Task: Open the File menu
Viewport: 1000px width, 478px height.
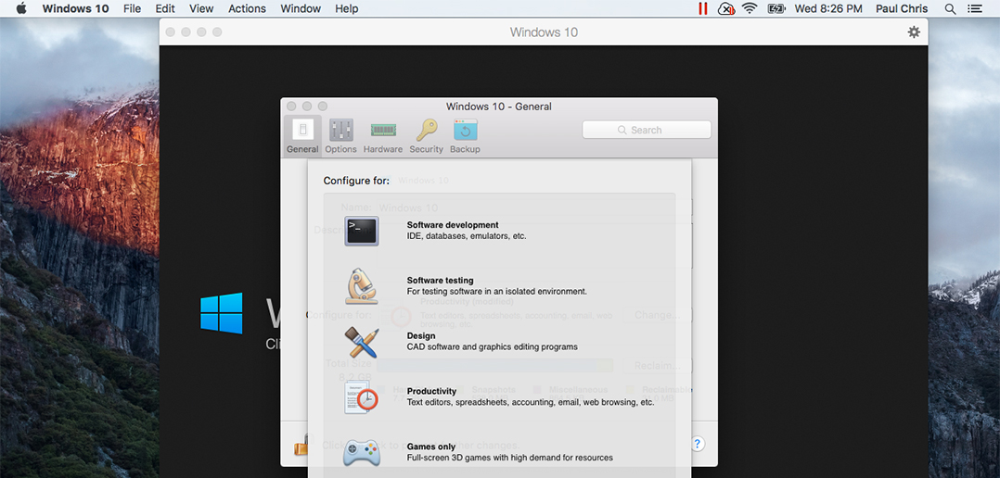Action: tap(132, 8)
